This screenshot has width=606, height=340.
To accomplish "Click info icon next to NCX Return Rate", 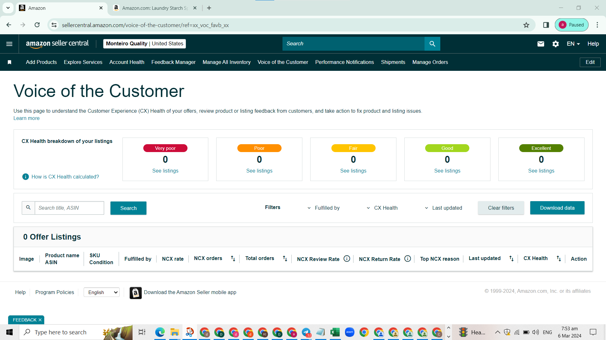I will (x=408, y=259).
